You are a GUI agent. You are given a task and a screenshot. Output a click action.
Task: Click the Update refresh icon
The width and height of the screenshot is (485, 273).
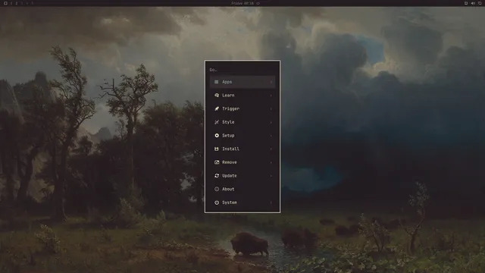point(217,175)
